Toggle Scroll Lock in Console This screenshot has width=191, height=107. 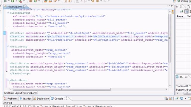171,98
